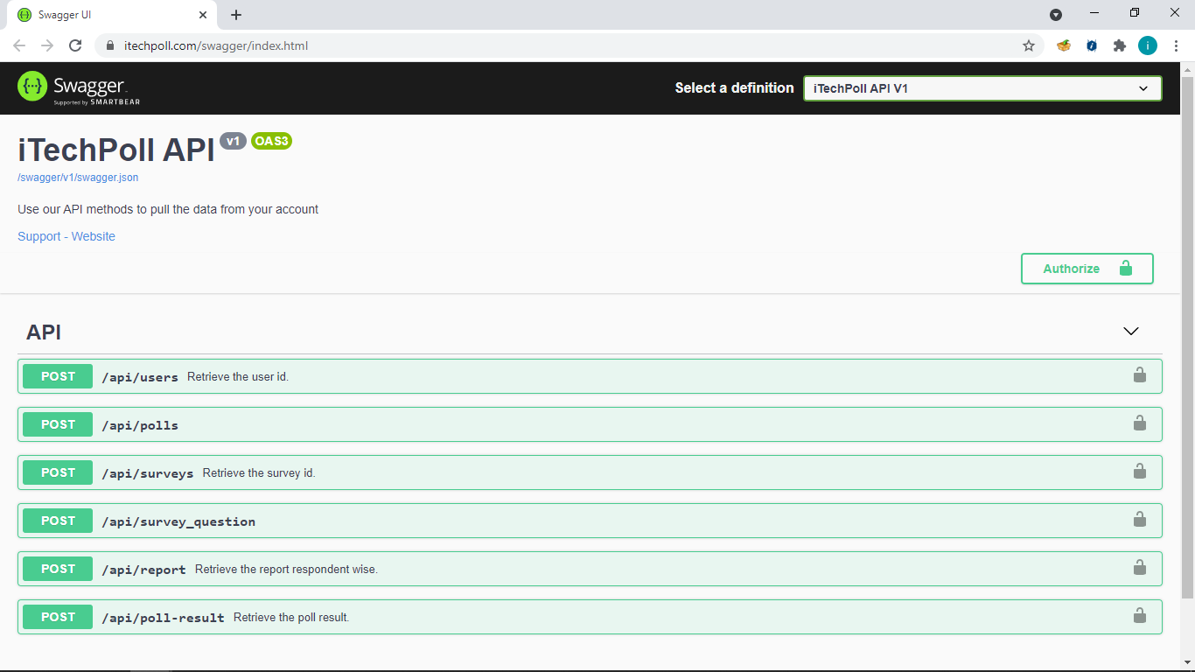Expand the POST /api/surveys operation
The image size is (1195, 672).
click(x=590, y=472)
